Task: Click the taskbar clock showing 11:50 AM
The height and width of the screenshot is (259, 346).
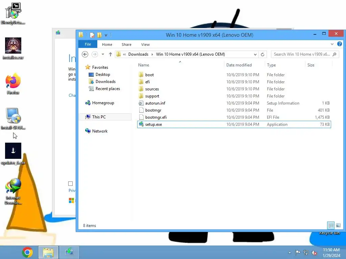Action: (x=331, y=253)
